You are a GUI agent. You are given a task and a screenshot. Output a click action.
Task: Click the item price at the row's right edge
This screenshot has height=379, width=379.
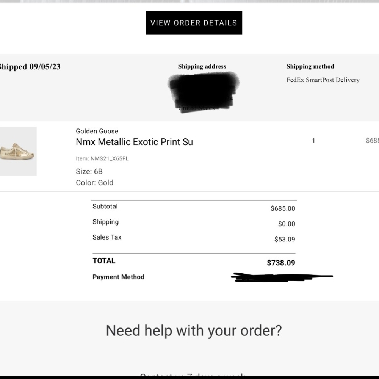(372, 141)
